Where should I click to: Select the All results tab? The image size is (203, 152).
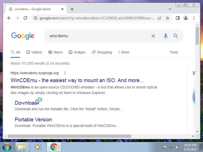click(15, 52)
